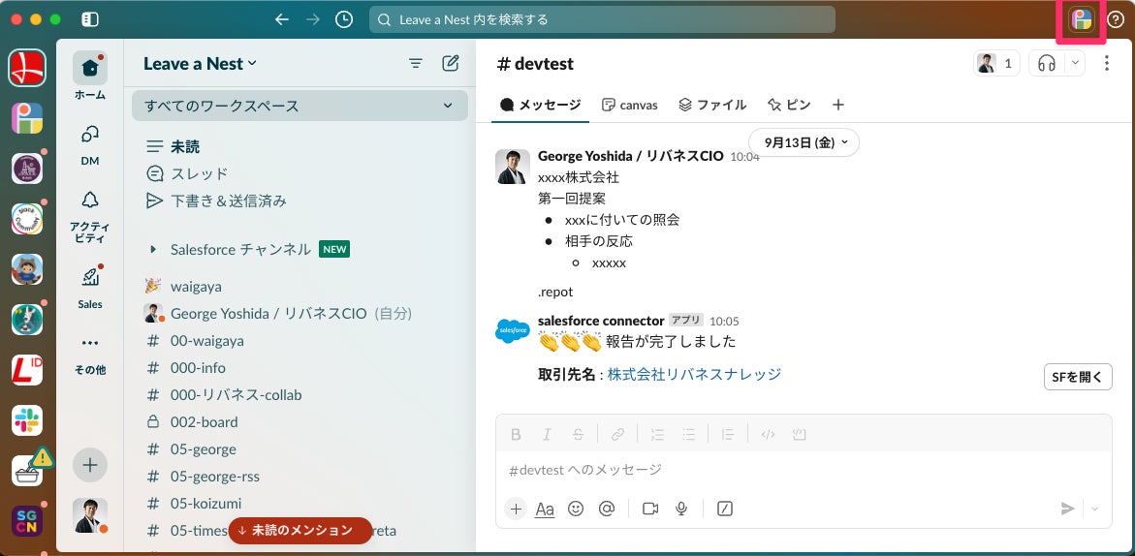Record a video clip icon

pyautogui.click(x=650, y=509)
